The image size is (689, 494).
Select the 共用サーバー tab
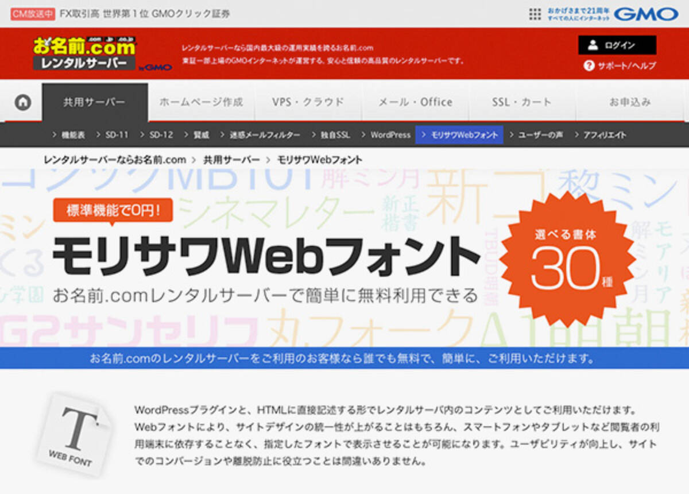95,102
